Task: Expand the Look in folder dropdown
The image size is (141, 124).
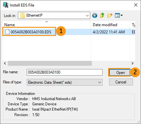Action: pyautogui.click(x=87, y=15)
